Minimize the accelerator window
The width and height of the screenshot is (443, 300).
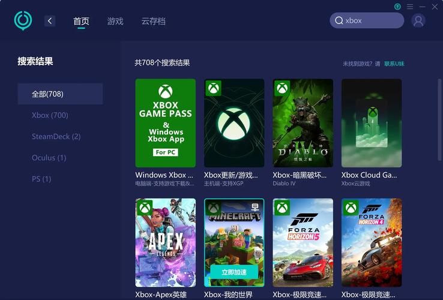(x=423, y=7)
